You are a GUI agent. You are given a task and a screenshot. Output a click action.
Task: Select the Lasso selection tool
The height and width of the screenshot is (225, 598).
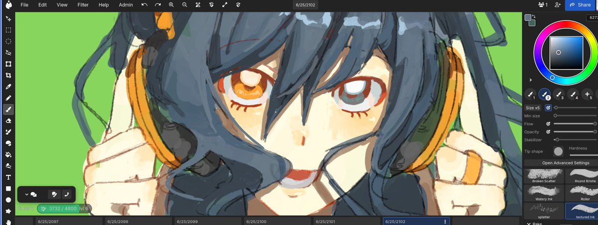coord(8,53)
